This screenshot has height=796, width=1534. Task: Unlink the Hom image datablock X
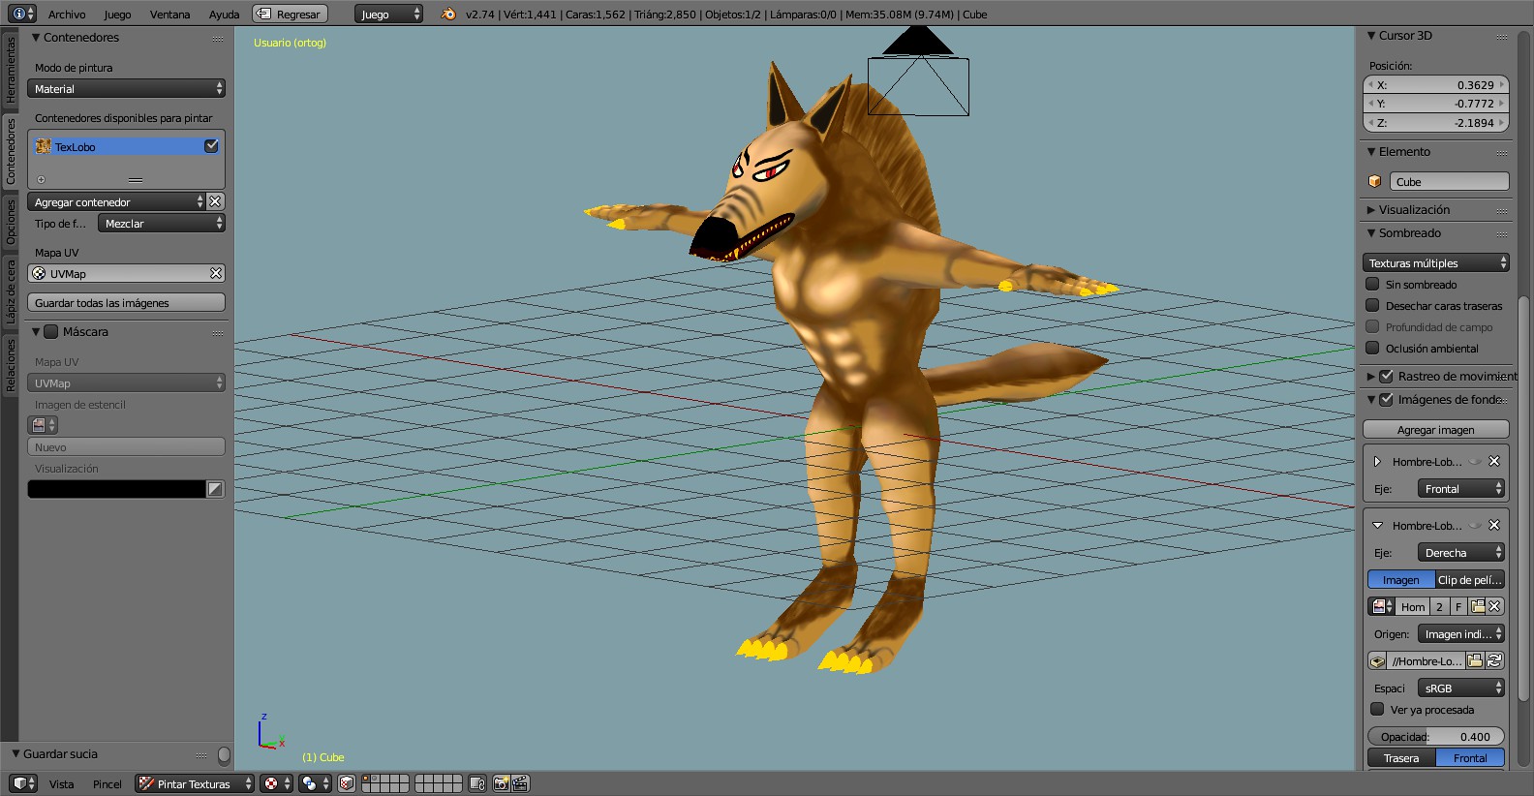1495,606
